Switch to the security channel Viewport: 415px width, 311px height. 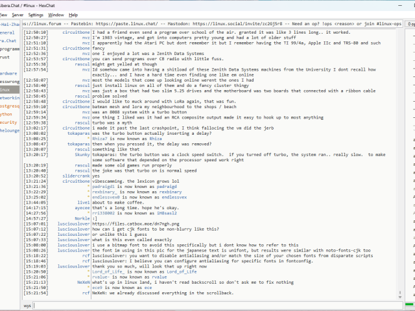point(8,122)
